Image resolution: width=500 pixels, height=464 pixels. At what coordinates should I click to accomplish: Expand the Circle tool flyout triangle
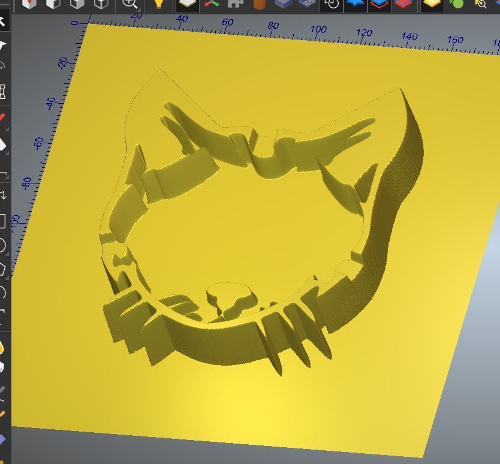(7, 254)
